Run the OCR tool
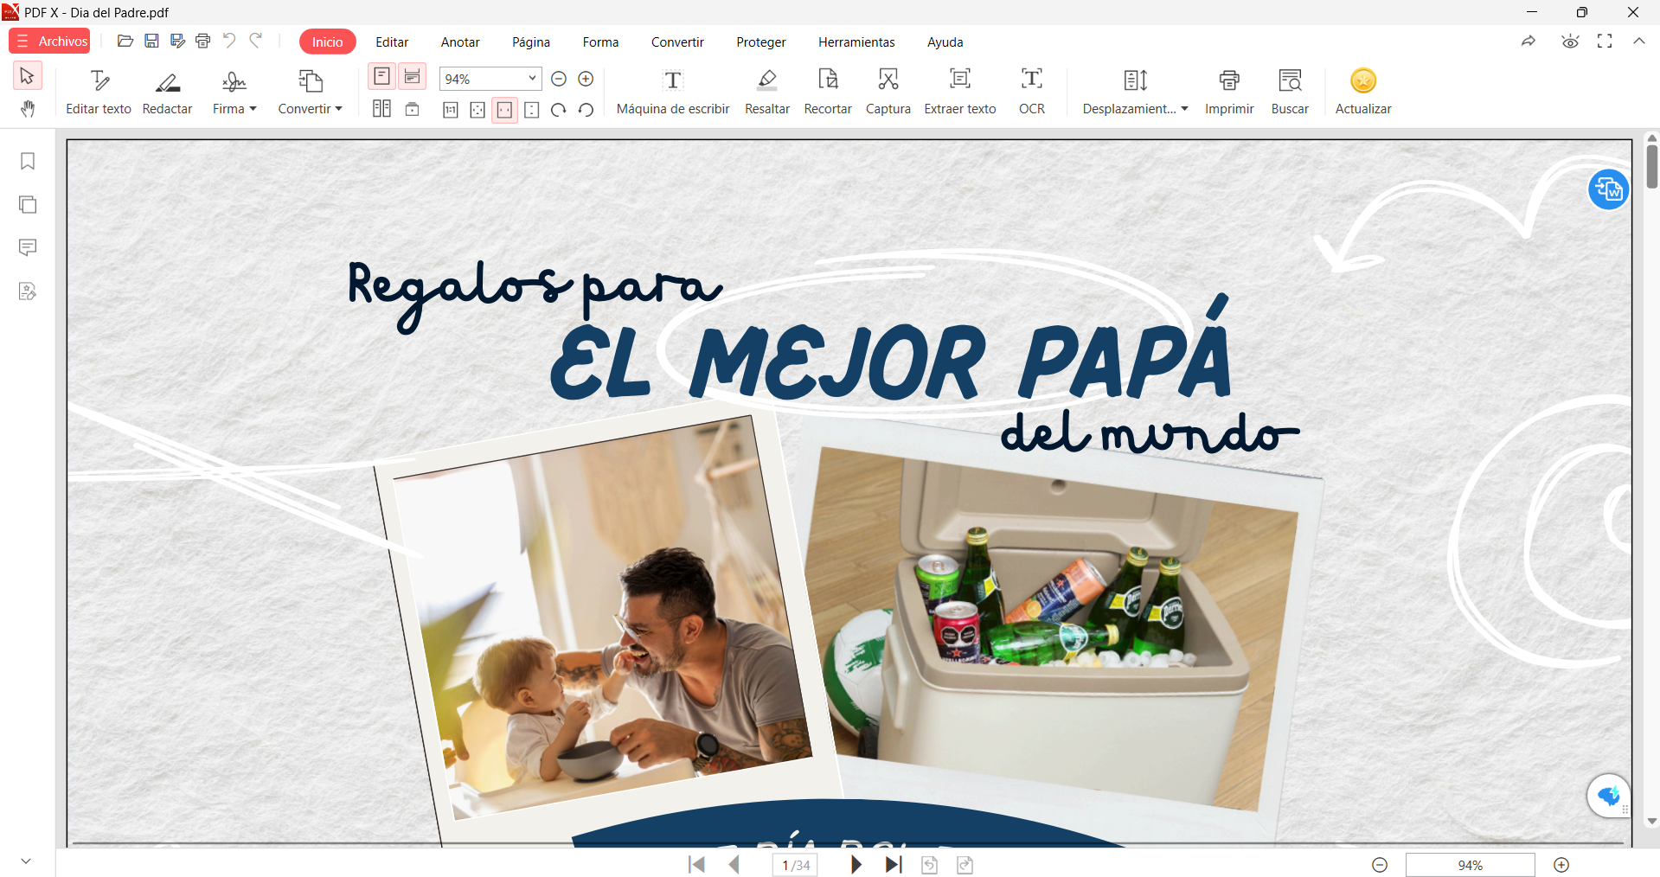The width and height of the screenshot is (1660, 877). 1032,91
